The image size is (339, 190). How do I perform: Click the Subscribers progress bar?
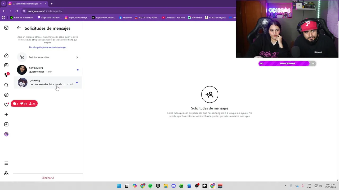pos(287,63)
